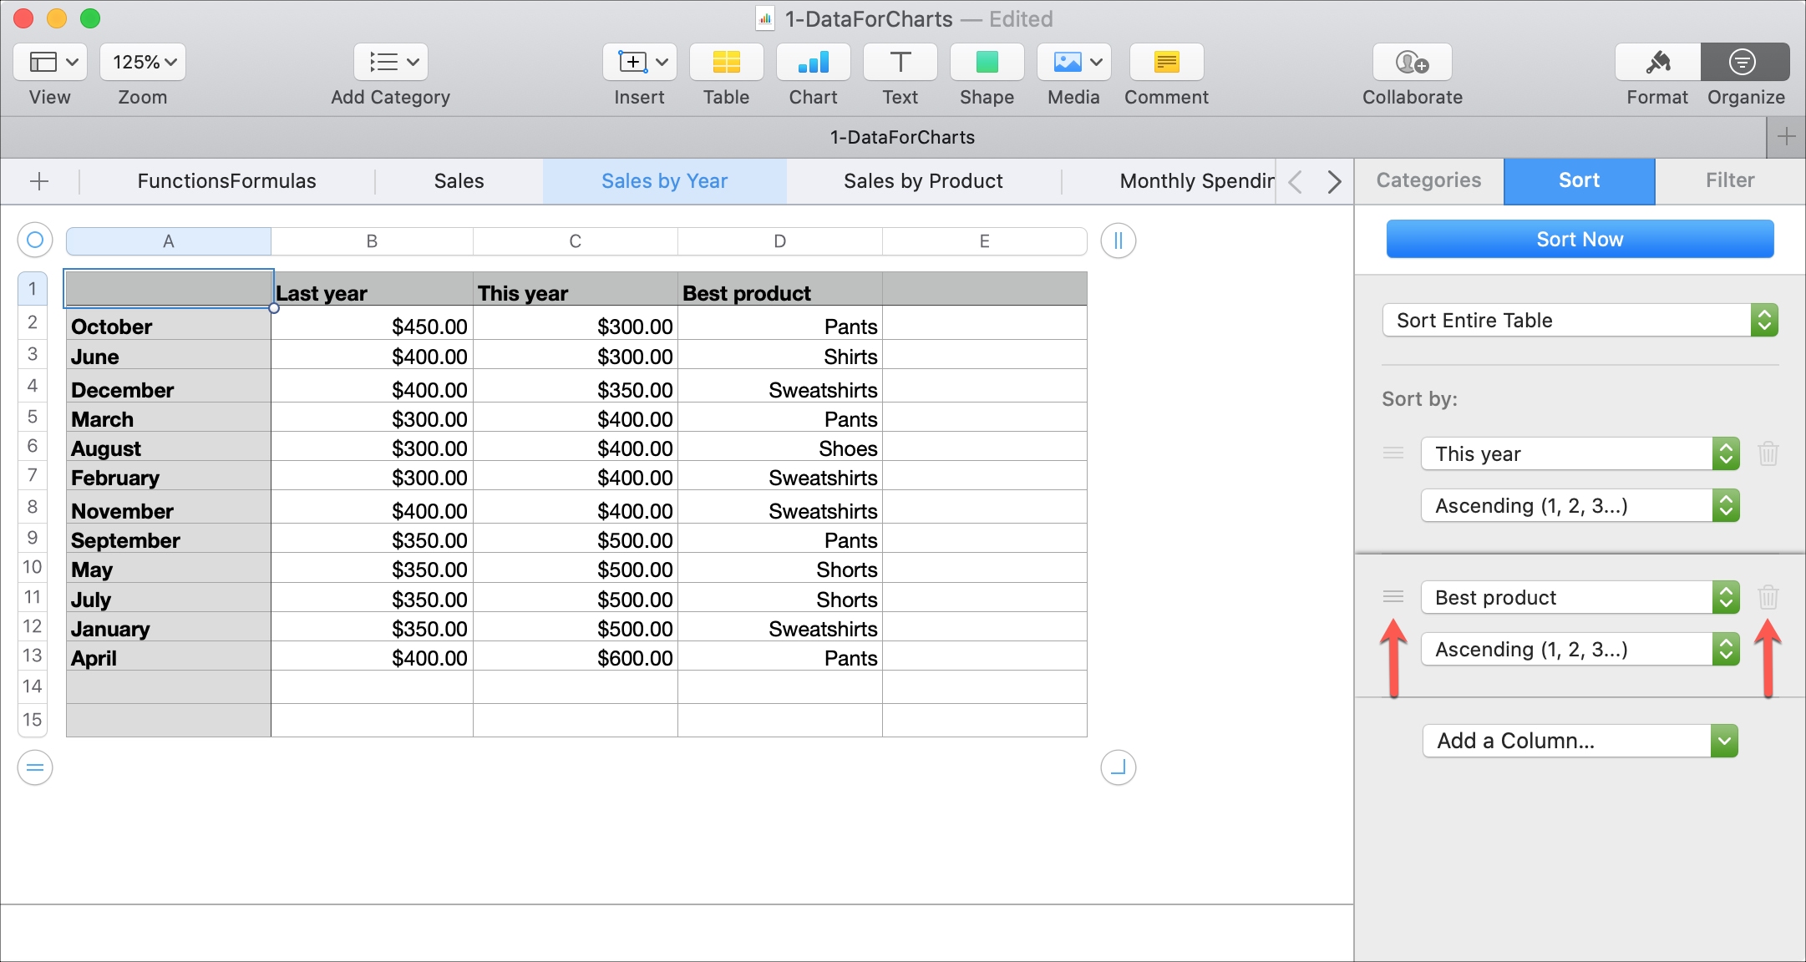Click the Chart toolbar icon
The image size is (1806, 962).
813,63
